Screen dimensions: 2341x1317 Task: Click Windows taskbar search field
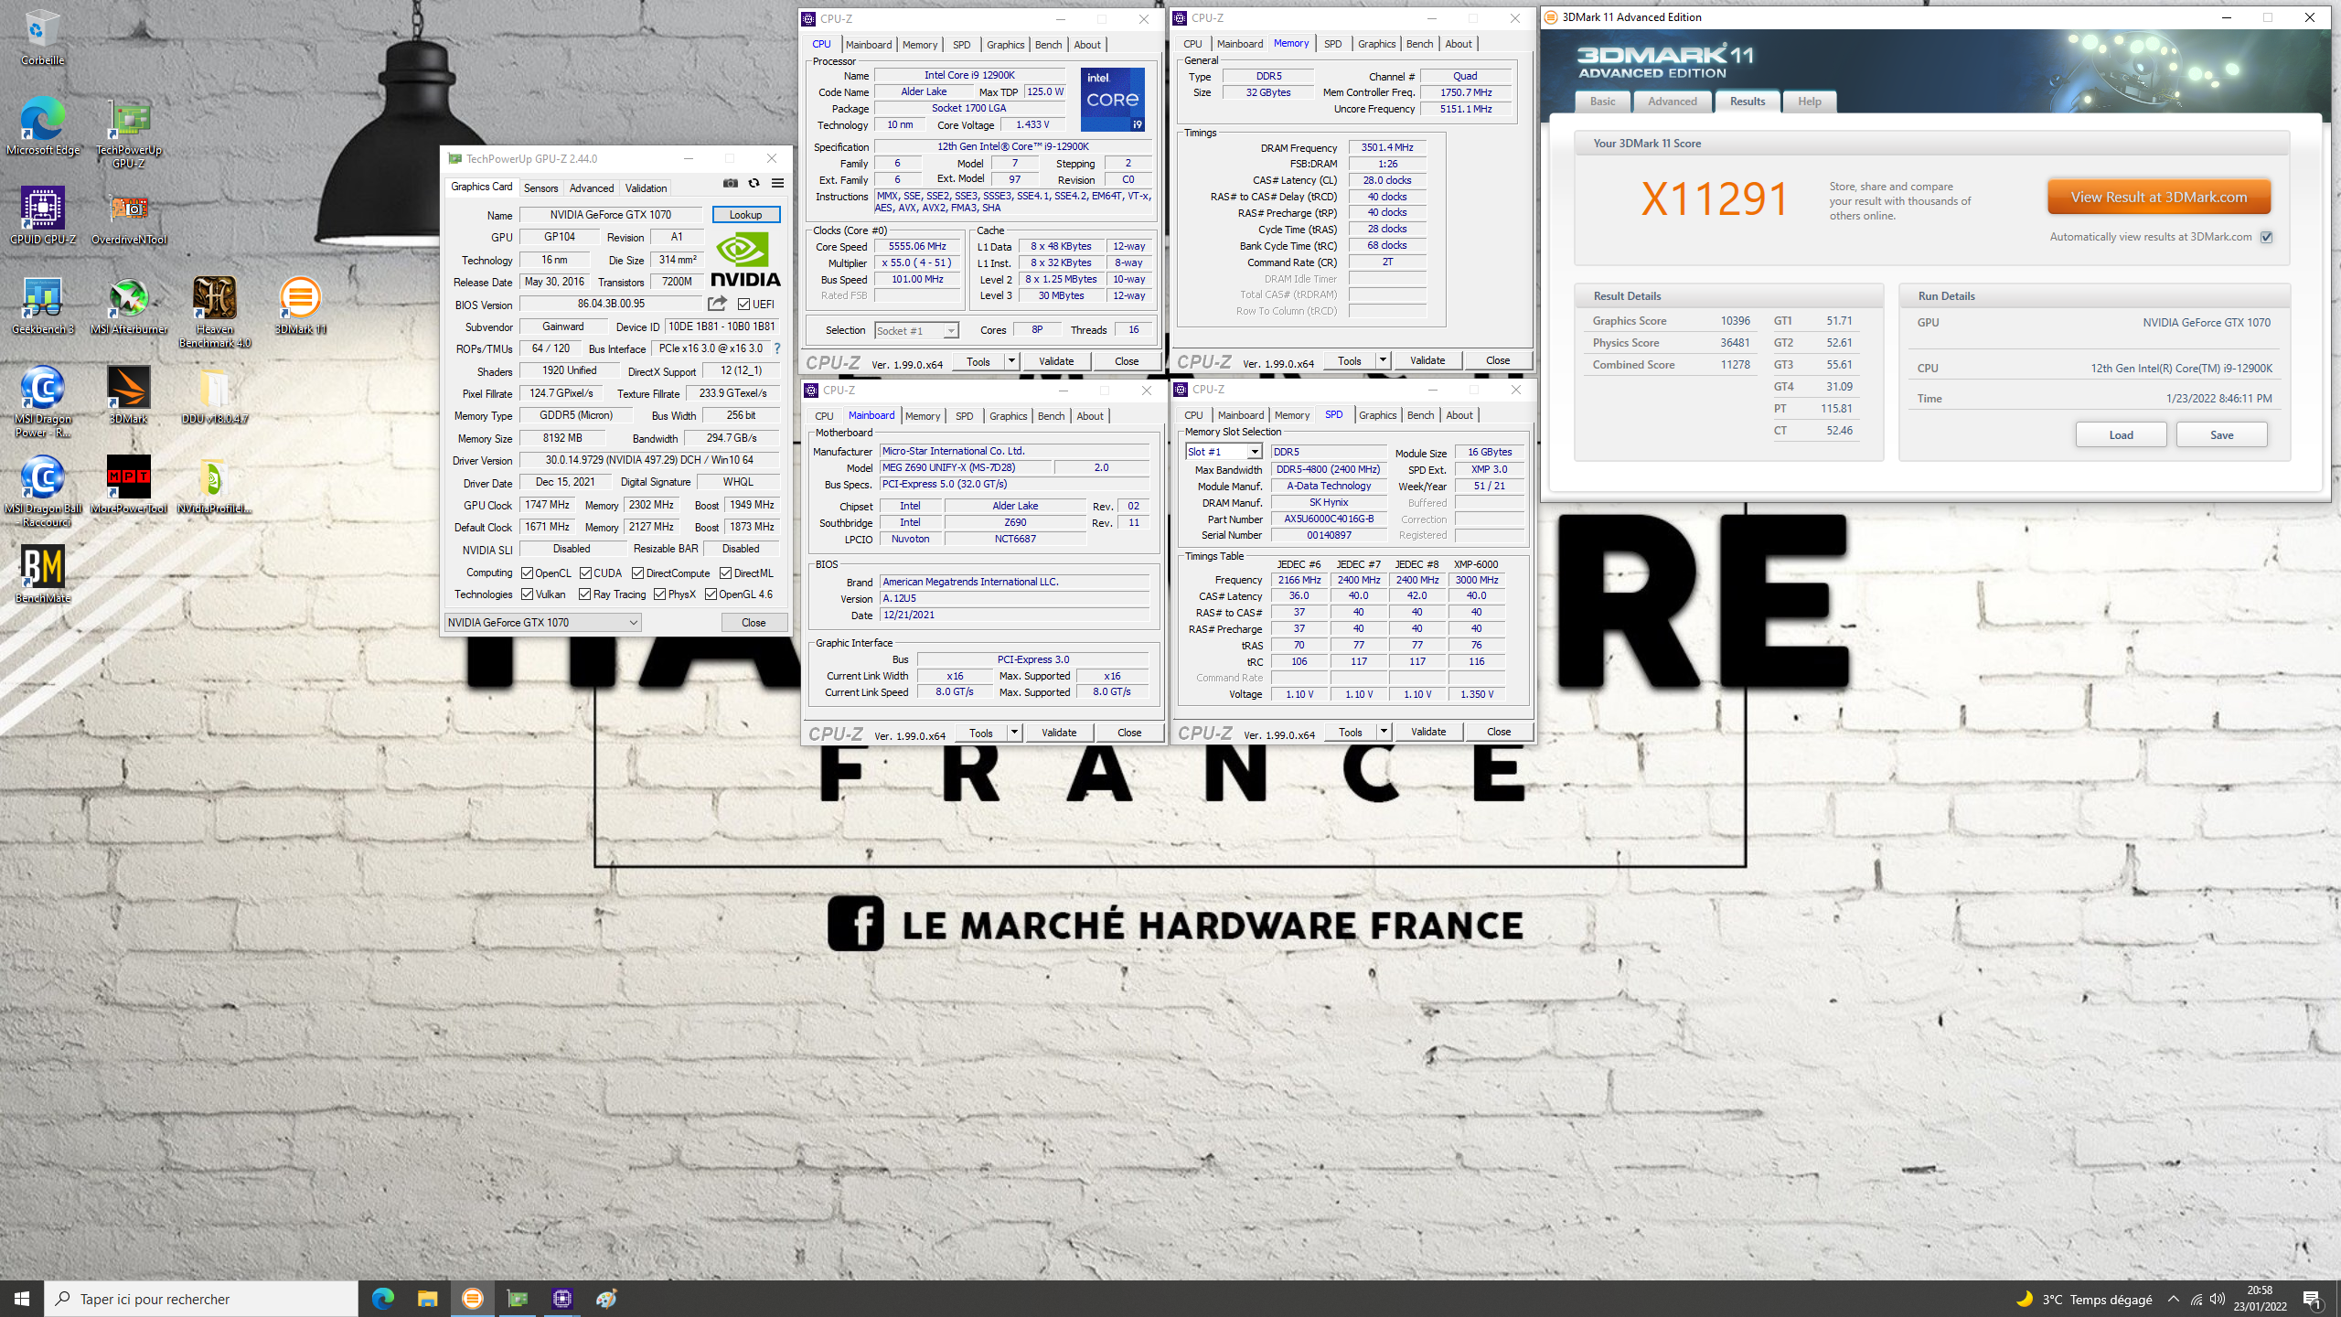tap(201, 1299)
